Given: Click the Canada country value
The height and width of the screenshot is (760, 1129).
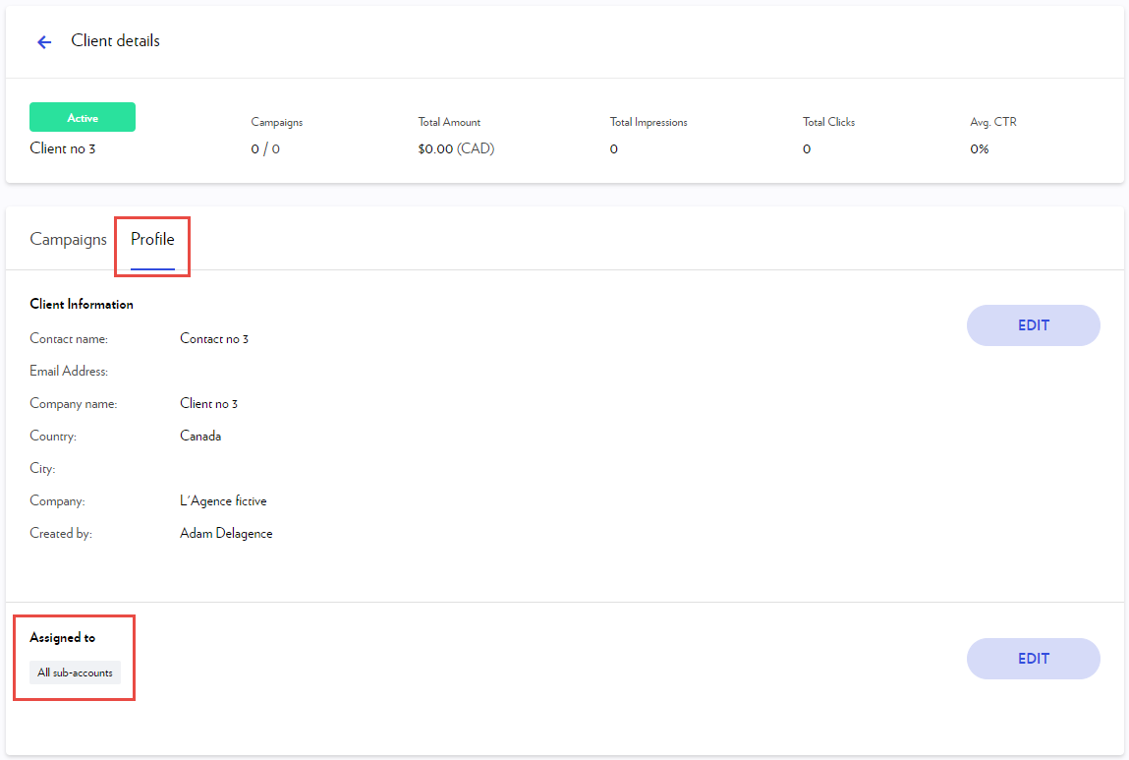Looking at the screenshot, I should (200, 437).
